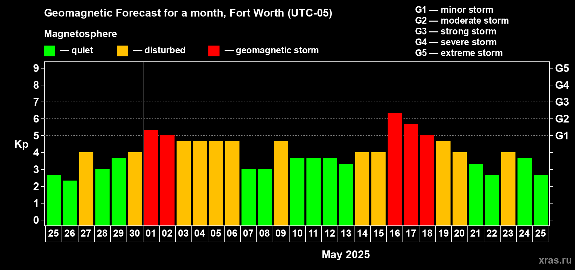Click the G4 label on right axis

pos(562,85)
